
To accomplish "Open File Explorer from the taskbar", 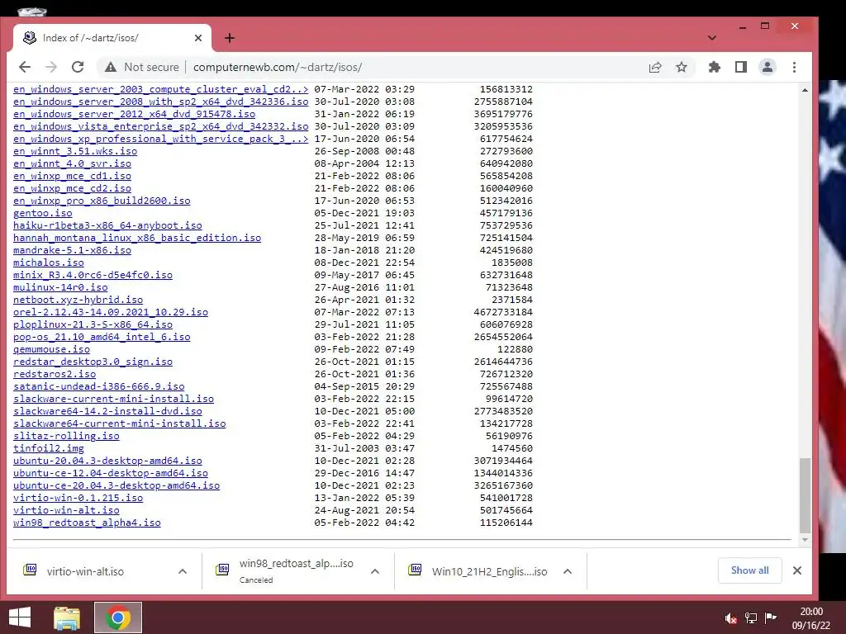I will pos(67,617).
